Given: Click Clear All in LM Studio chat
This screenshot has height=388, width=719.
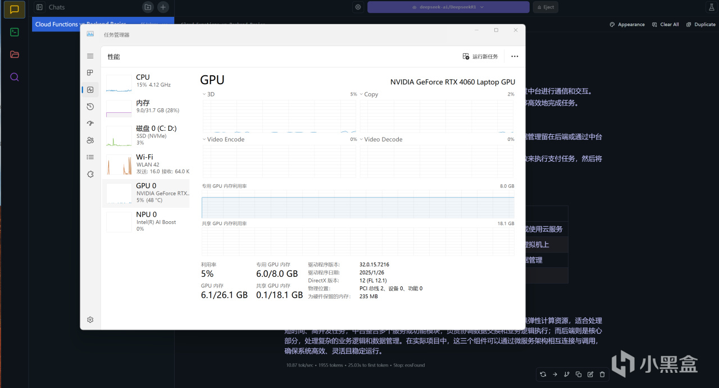Looking at the screenshot, I should 665,25.
